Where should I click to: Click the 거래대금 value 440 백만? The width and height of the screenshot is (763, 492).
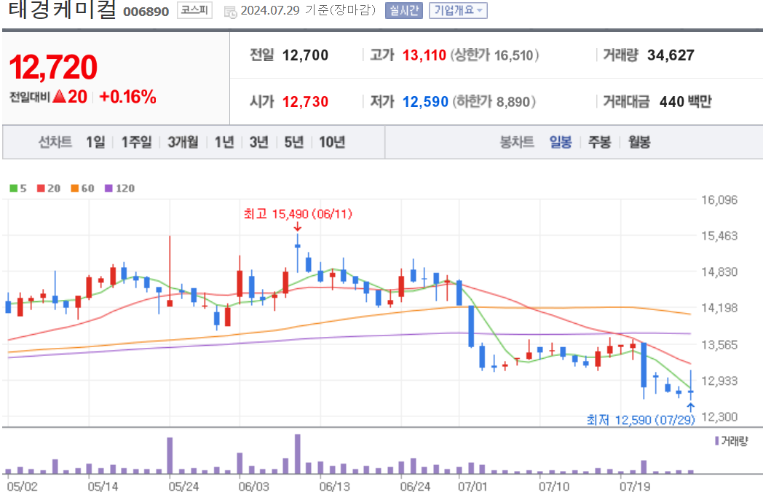tap(685, 102)
